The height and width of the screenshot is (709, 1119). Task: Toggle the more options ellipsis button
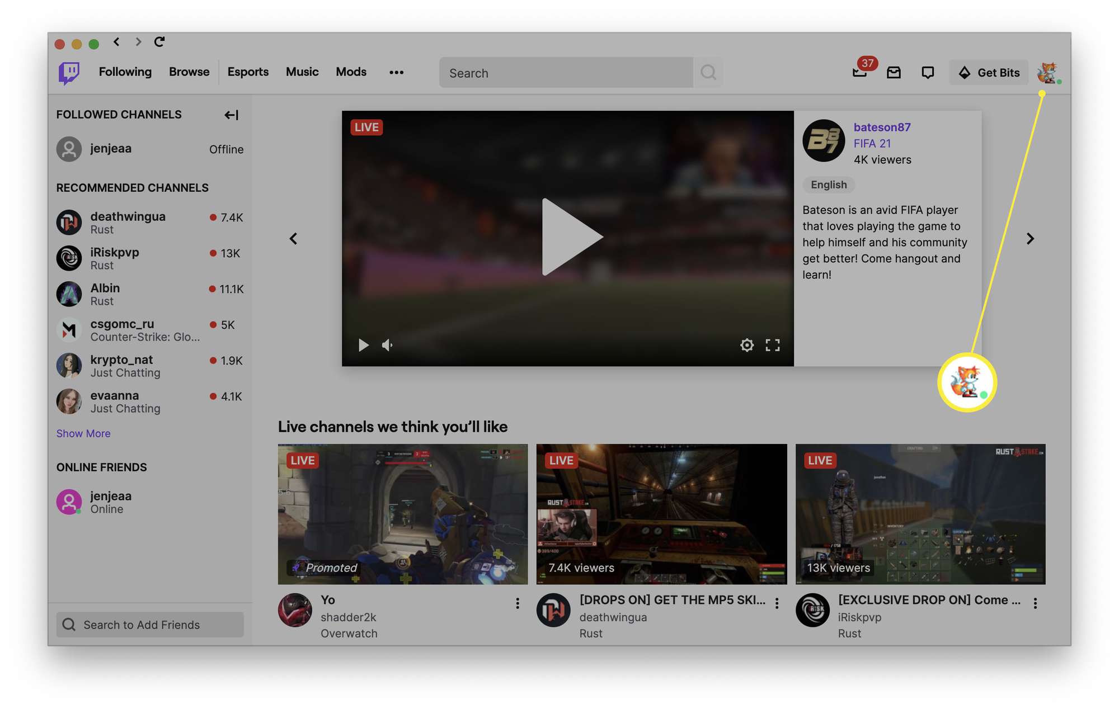click(x=395, y=72)
